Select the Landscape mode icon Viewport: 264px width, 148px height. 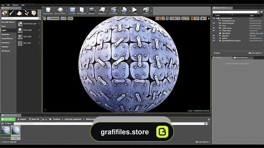pos(19,13)
